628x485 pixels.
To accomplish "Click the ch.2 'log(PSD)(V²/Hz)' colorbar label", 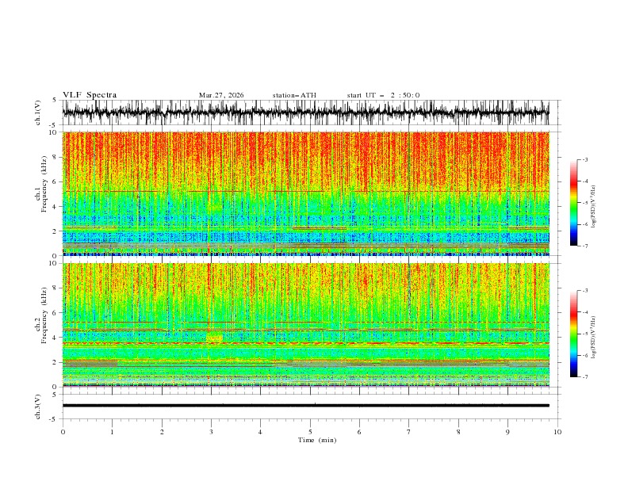I will [594, 337].
